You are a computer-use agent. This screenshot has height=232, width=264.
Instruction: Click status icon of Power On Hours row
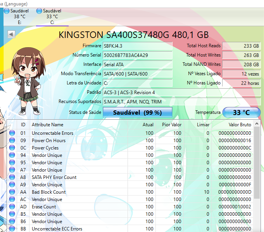[x=12, y=140]
